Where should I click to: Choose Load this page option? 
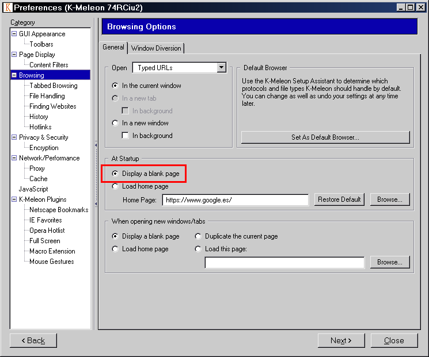point(221,249)
